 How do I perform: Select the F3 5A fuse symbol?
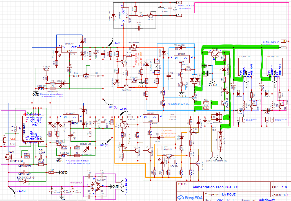[x=220, y=140]
